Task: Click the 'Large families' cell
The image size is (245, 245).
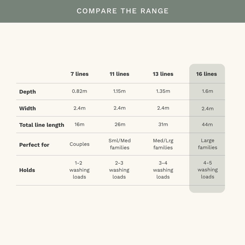Action: coord(207,144)
